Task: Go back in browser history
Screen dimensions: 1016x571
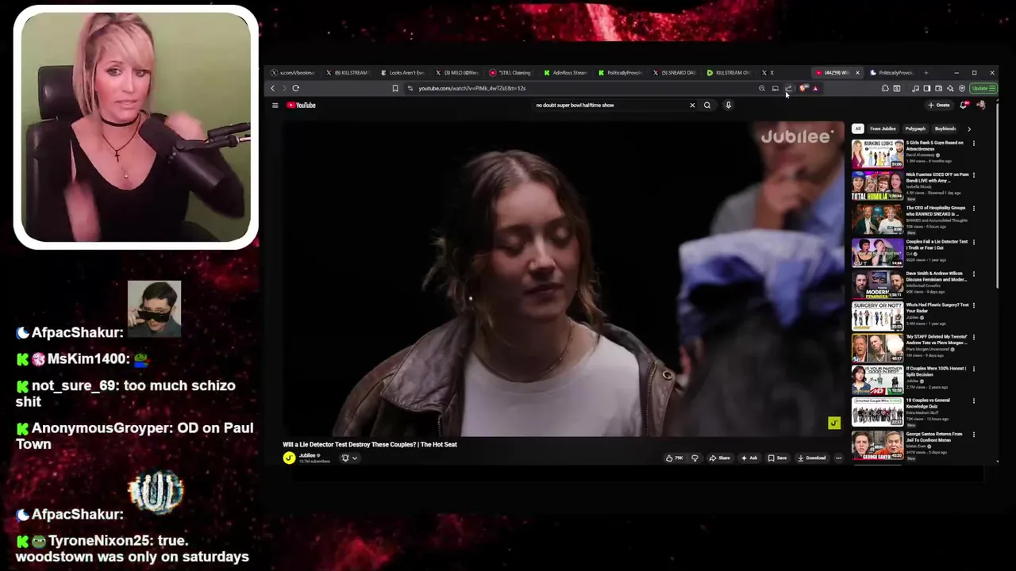Action: click(272, 88)
